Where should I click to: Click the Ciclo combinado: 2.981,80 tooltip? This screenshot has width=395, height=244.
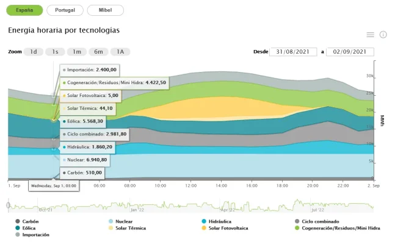(95, 134)
